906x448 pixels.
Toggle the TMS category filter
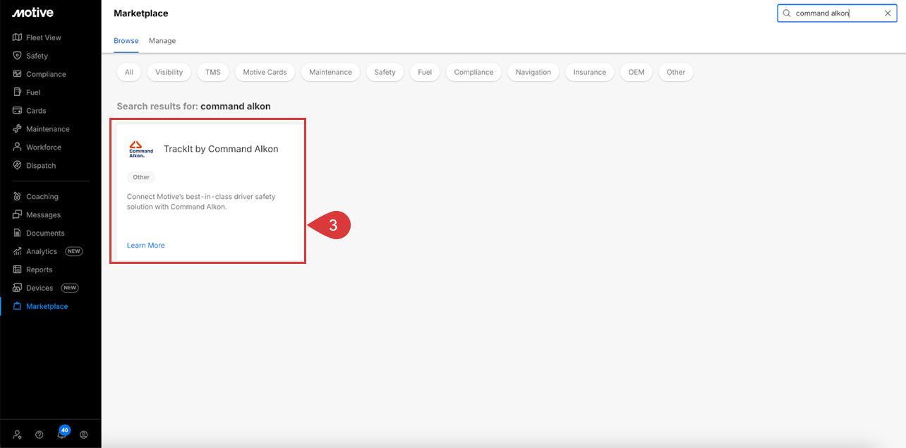(212, 71)
